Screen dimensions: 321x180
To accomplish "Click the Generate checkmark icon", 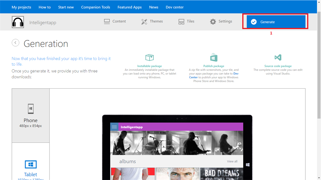I will pos(254,22).
